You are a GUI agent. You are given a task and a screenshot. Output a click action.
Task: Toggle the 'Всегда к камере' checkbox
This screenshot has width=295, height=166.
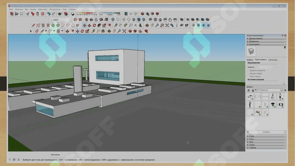(x=248, y=73)
